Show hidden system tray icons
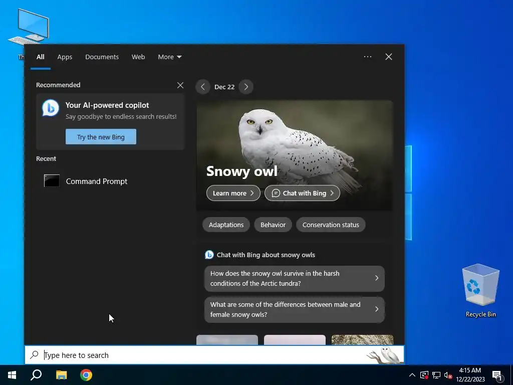The height and width of the screenshot is (385, 513). point(412,375)
